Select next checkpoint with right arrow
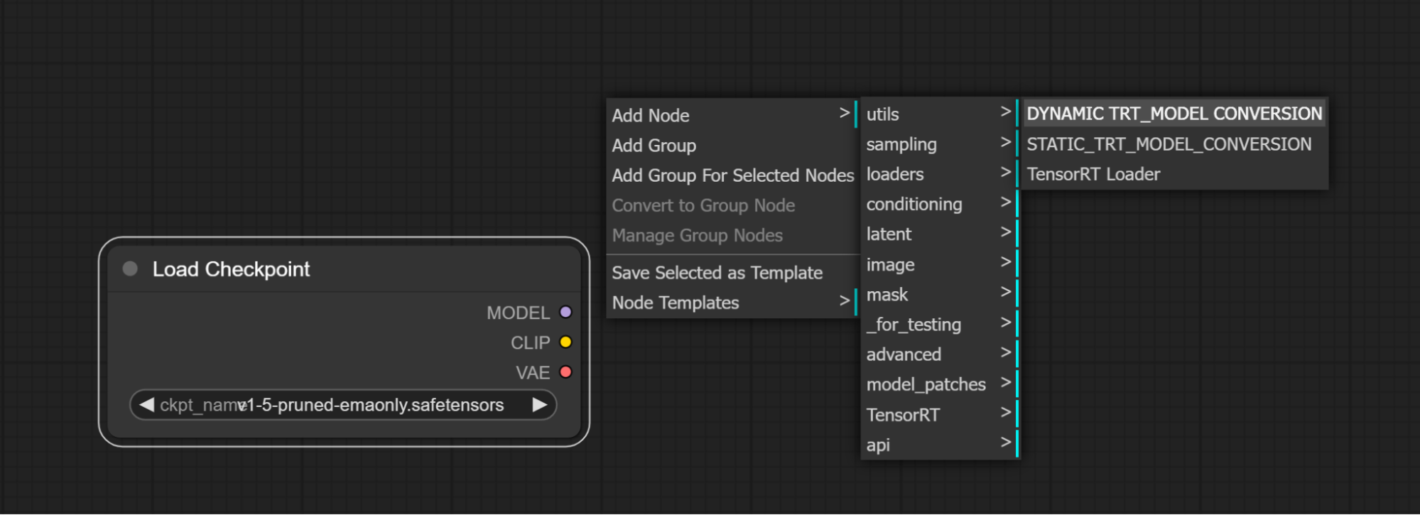The image size is (1420, 515). [x=539, y=405]
